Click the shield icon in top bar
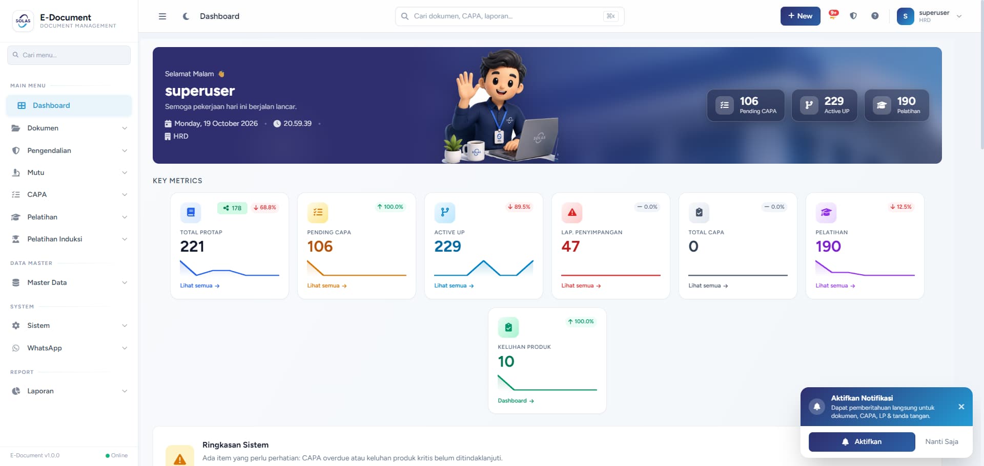The width and height of the screenshot is (984, 466). click(853, 16)
